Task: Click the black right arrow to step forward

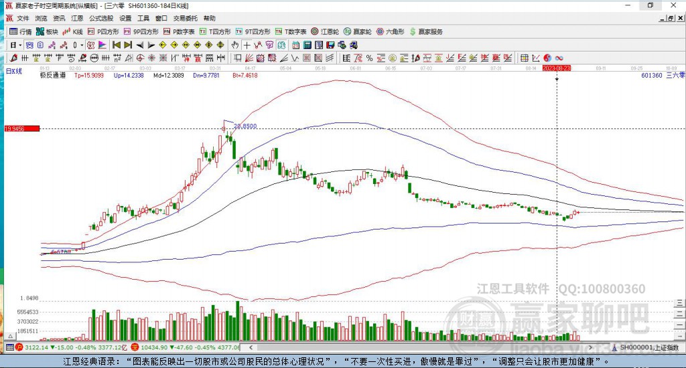Action: click(151, 45)
